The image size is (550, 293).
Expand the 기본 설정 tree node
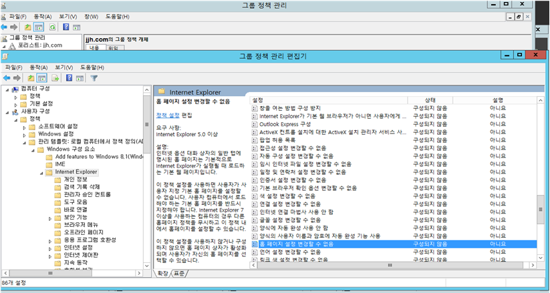[x=16, y=104]
